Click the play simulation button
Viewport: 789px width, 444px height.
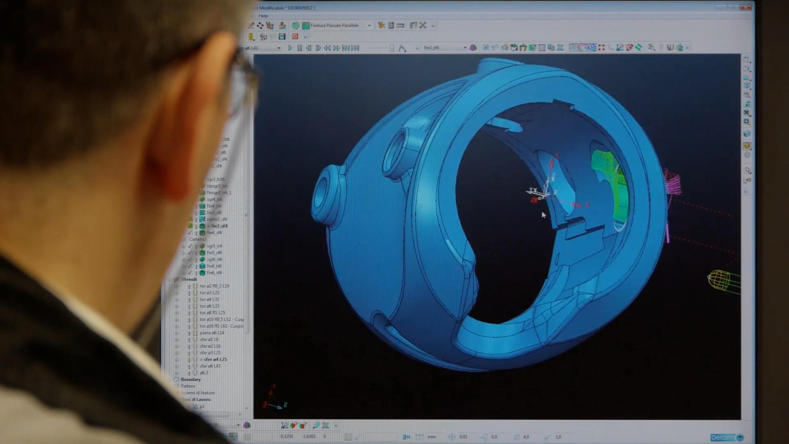coord(290,48)
